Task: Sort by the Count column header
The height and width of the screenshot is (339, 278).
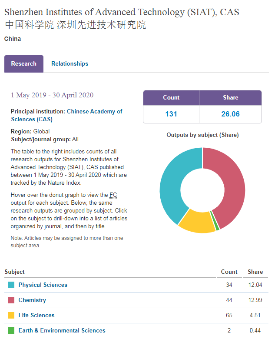Action: pyautogui.click(x=171, y=98)
